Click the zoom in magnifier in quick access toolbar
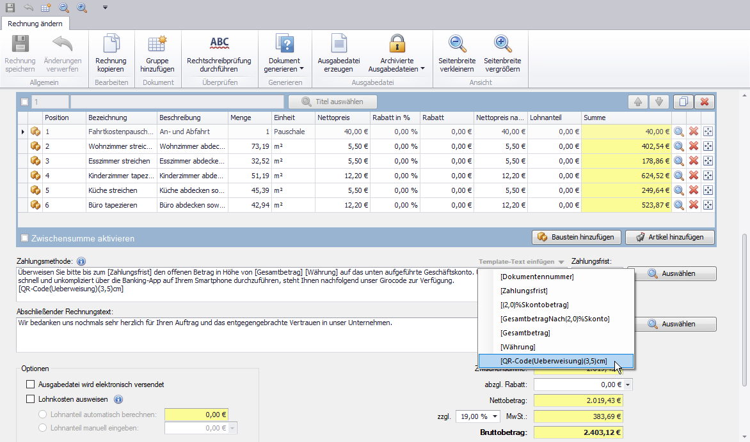Viewport: 750px width, 442px height. pos(82,8)
